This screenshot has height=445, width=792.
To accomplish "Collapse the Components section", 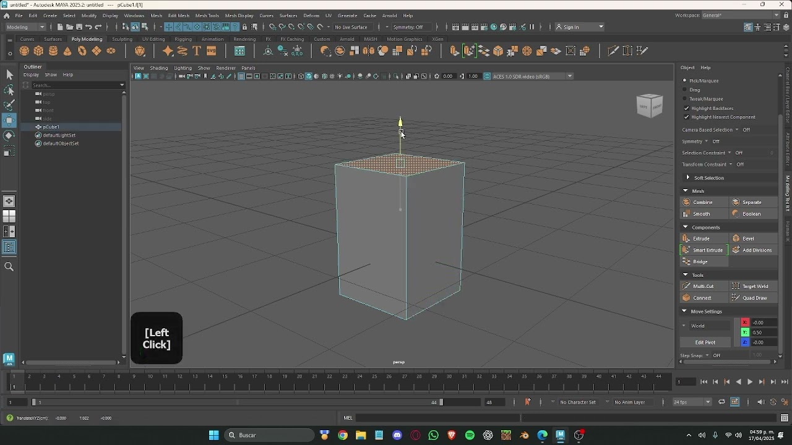I will click(685, 227).
